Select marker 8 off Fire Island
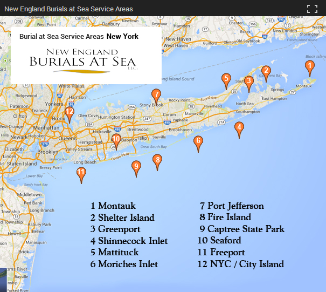Viewport: 326px width, 292px height. 157,161
